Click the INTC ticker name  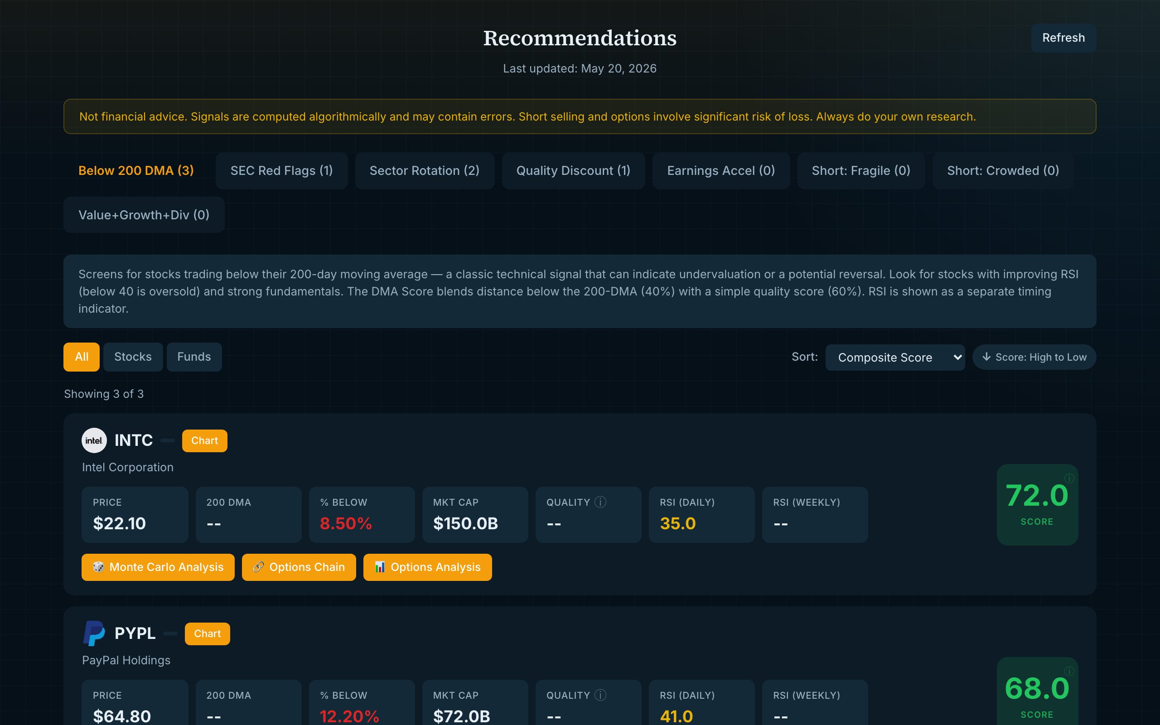(133, 440)
